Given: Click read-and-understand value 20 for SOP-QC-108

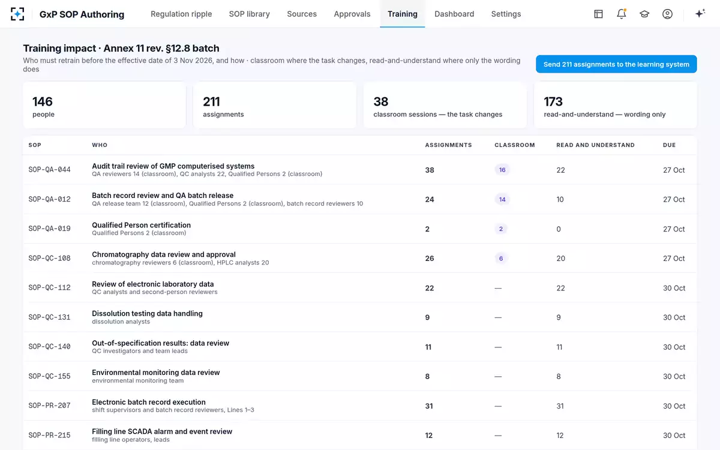Looking at the screenshot, I should pyautogui.click(x=561, y=258).
